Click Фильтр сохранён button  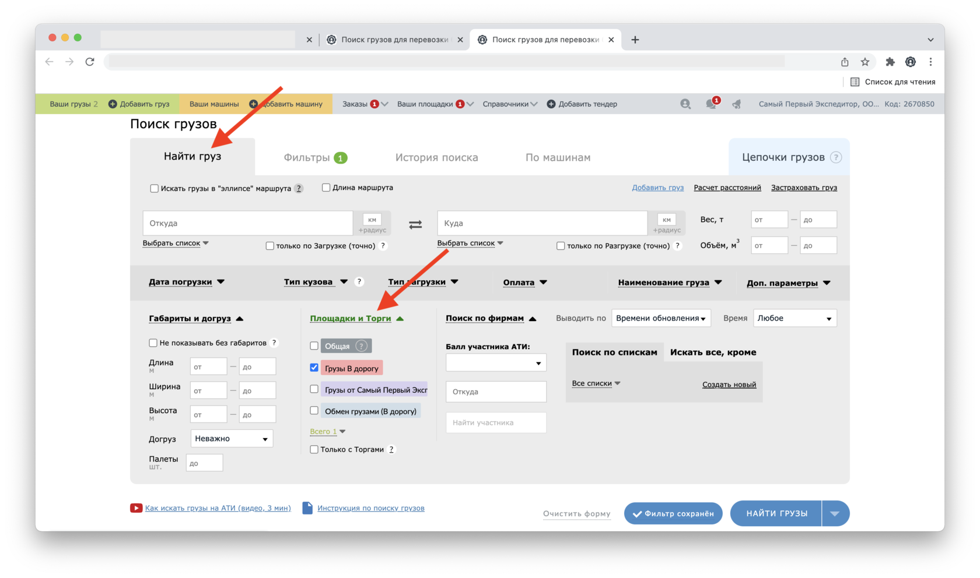pos(673,513)
